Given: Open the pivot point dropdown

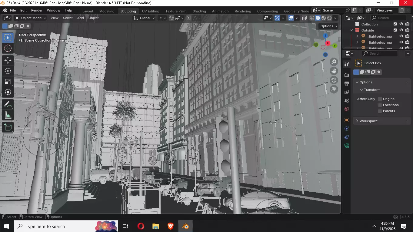Looking at the screenshot, I should 162,18.
